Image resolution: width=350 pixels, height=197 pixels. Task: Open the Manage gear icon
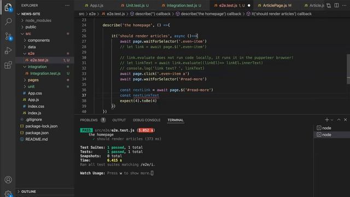[x=8, y=193]
